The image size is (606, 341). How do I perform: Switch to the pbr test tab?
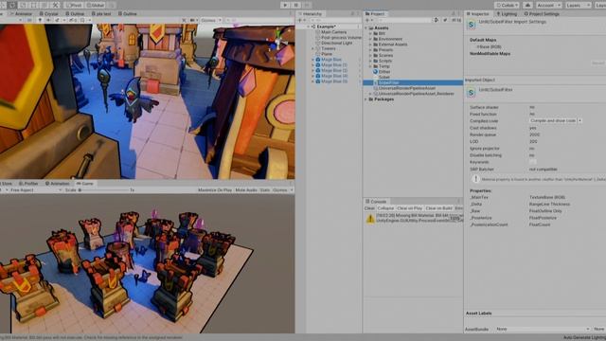click(x=100, y=14)
